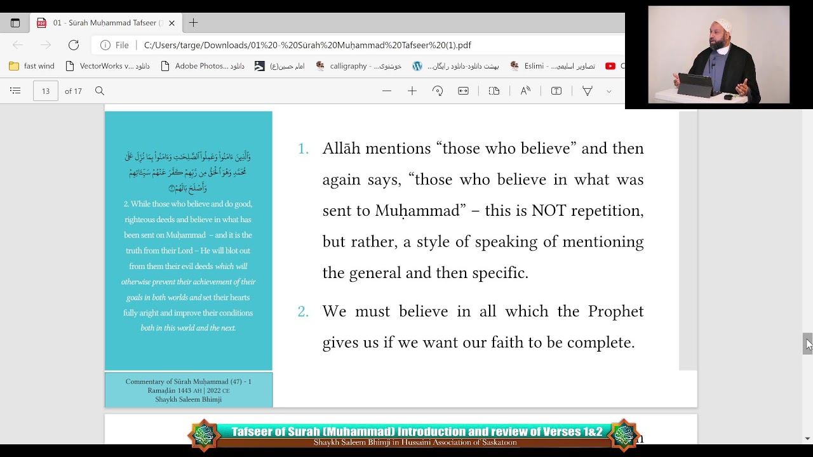Screen dimensions: 813x457
Task: Edit the page number field showing 13
Action: pos(46,91)
